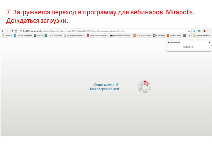Close the Информация notification popup
This screenshot has width=212, height=159.
pyautogui.click(x=209, y=42)
